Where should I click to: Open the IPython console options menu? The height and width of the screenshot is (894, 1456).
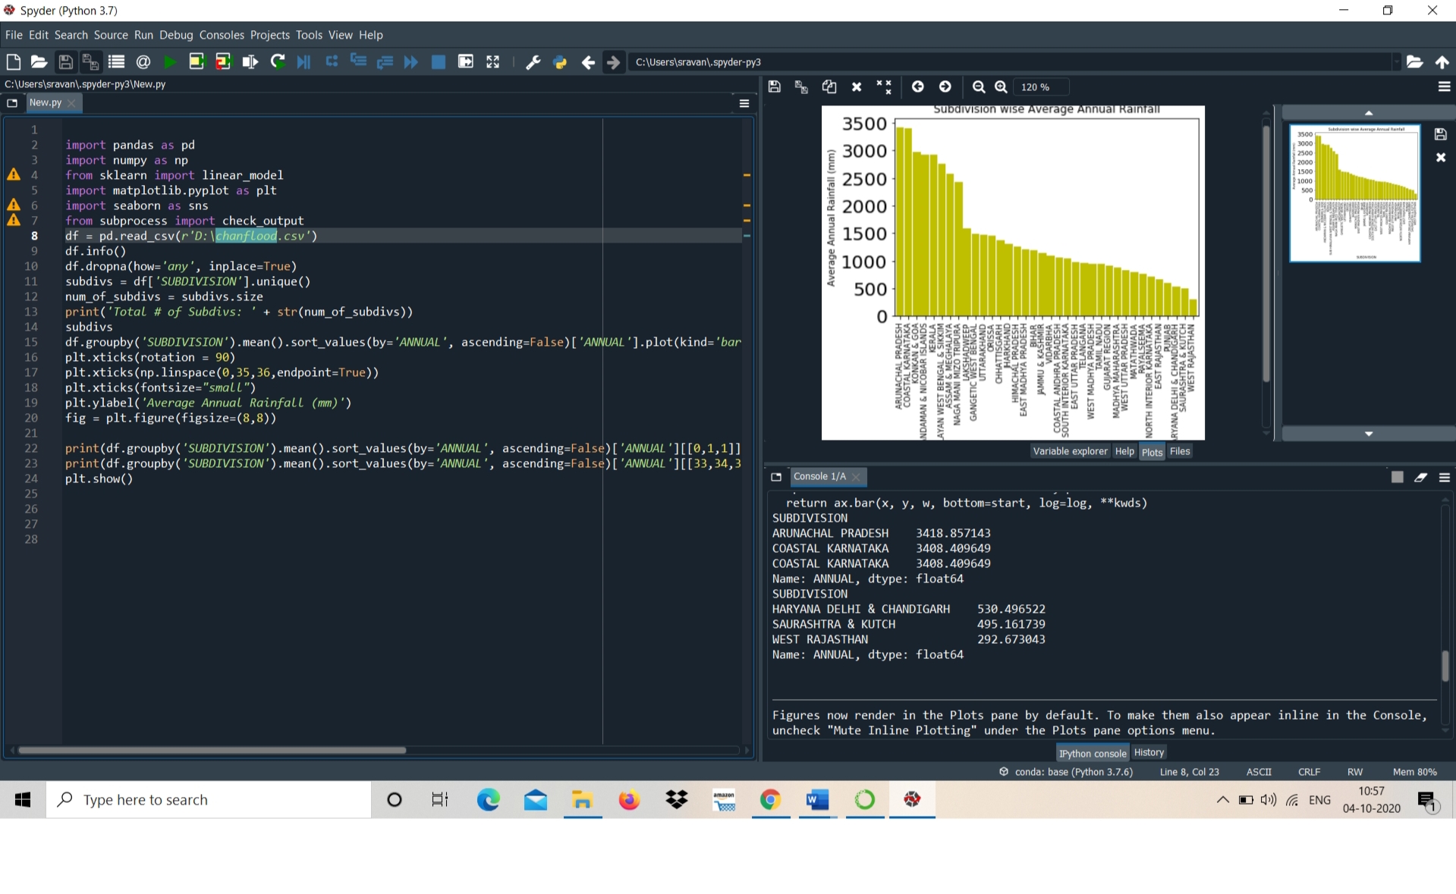point(1444,477)
